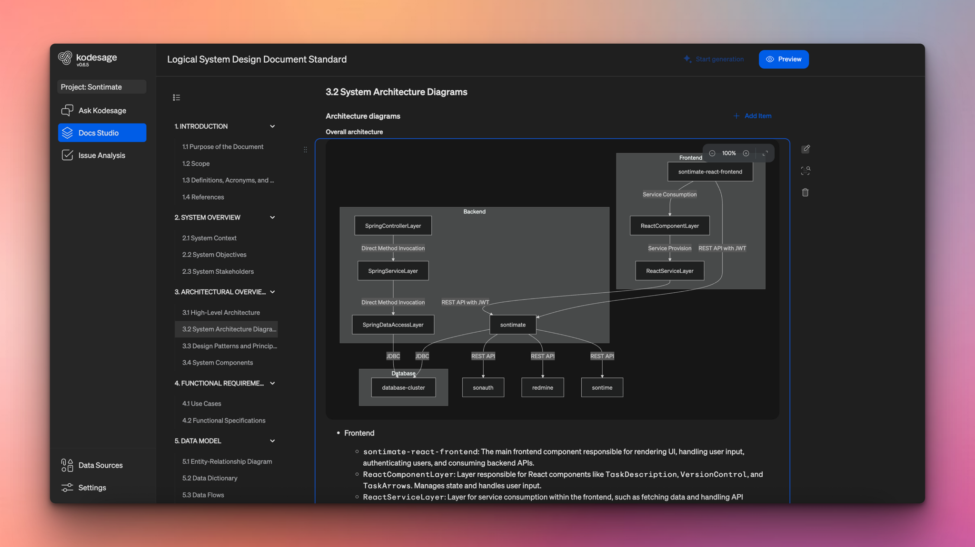Click the Preview button

click(783, 59)
